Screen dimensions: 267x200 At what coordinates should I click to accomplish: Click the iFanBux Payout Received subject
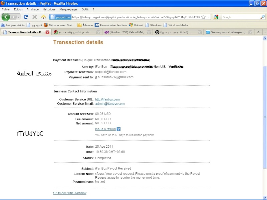(113, 168)
